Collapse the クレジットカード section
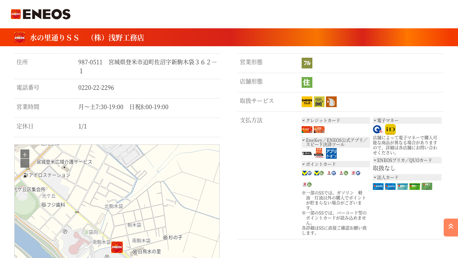Image resolution: width=458 pixels, height=258 pixels. click(335, 120)
